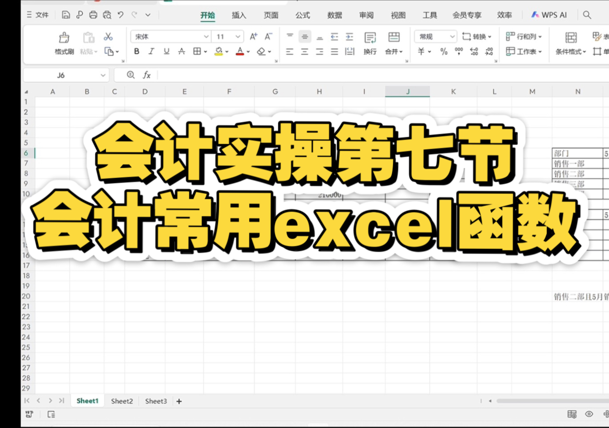This screenshot has width=609, height=428.
Task: Click the Copy icon in the ribbon
Action: pyautogui.click(x=109, y=52)
